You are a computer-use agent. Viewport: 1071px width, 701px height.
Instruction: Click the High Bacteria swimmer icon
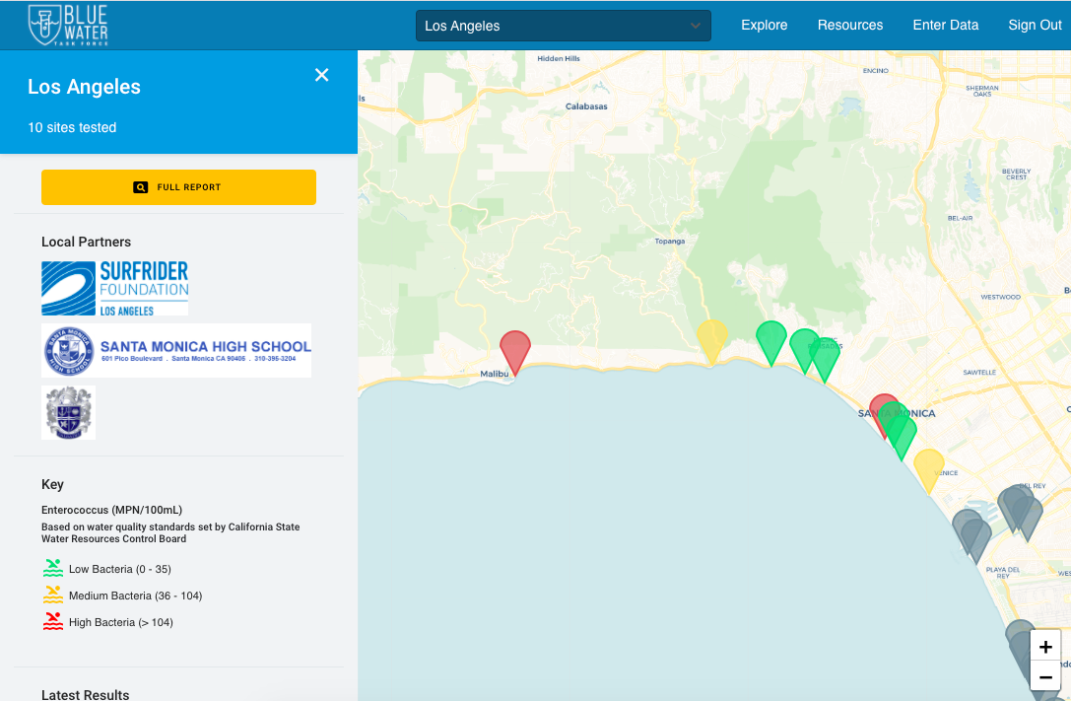(x=52, y=622)
